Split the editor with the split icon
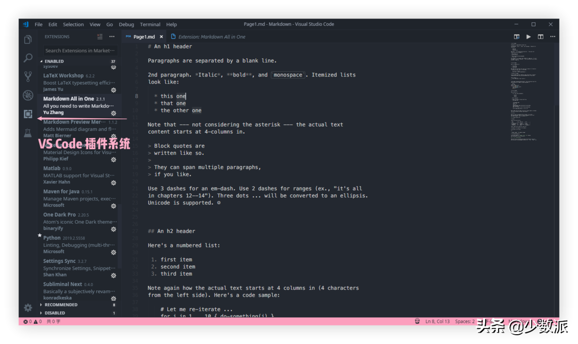 point(540,37)
